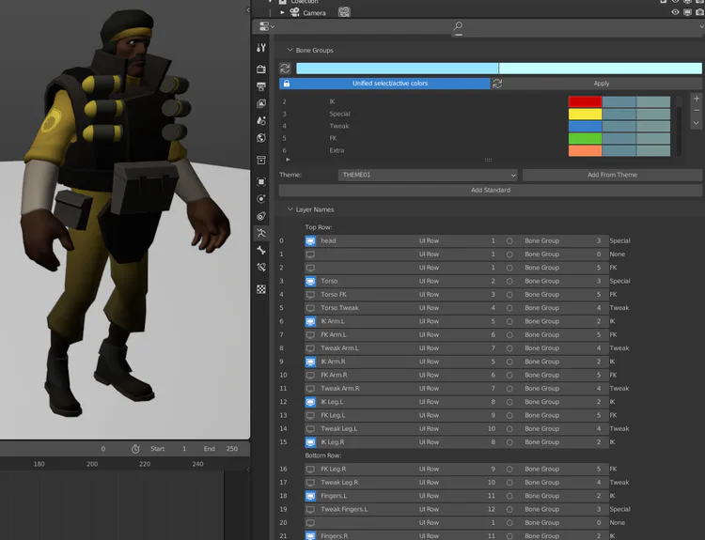This screenshot has height=540, width=705.
Task: Toggle the IK Arm.L layer checkbox
Action: 310,322
